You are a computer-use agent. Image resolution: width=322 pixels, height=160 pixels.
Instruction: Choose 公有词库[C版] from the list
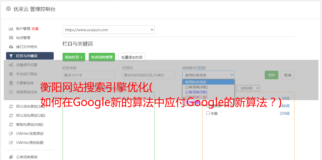tap(208, 97)
